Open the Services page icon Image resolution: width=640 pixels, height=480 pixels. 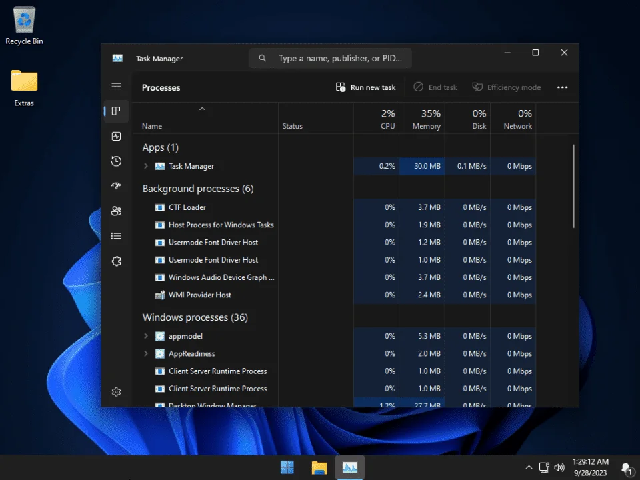(x=116, y=261)
